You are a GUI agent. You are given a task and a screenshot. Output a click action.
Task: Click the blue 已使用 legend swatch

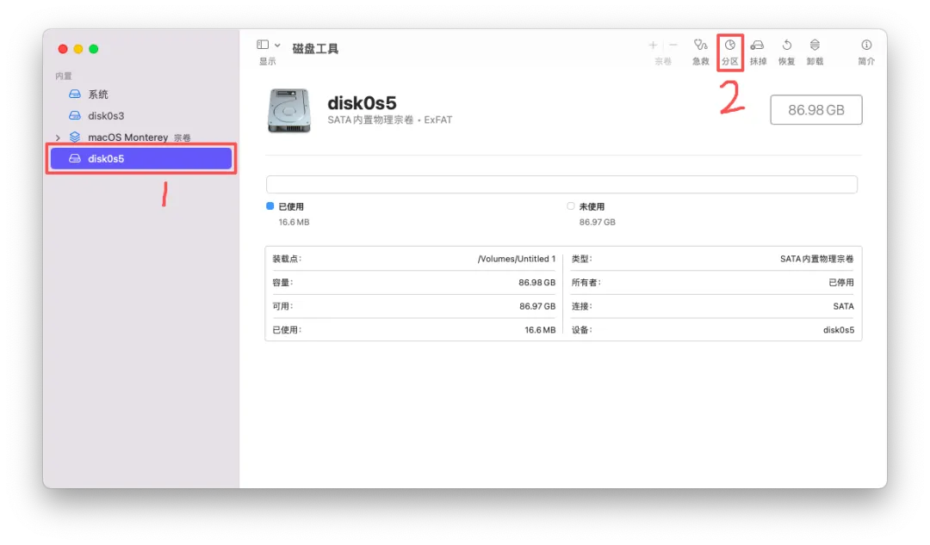[x=270, y=206]
